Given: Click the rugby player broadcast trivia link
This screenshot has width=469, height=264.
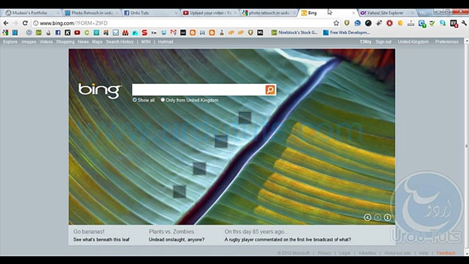Looking at the screenshot, I should [288, 240].
